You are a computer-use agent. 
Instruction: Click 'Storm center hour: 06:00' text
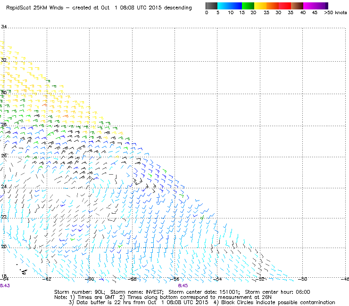pyautogui.click(x=278, y=292)
